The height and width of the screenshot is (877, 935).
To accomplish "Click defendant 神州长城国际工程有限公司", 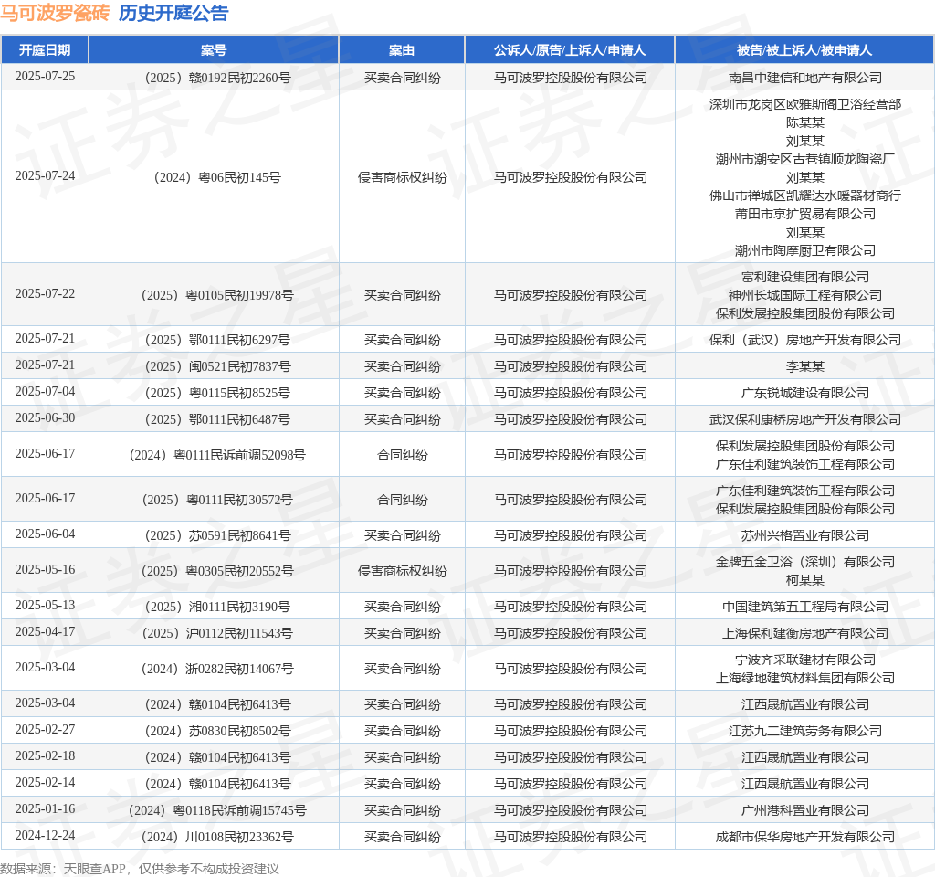I will pyautogui.click(x=805, y=295).
